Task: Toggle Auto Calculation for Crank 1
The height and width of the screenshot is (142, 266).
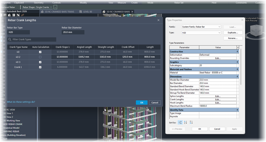Action: click(x=40, y=67)
